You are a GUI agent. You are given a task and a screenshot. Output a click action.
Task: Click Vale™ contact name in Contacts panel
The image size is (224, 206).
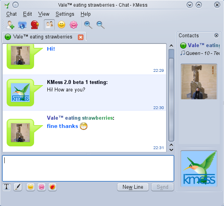coord(204,46)
